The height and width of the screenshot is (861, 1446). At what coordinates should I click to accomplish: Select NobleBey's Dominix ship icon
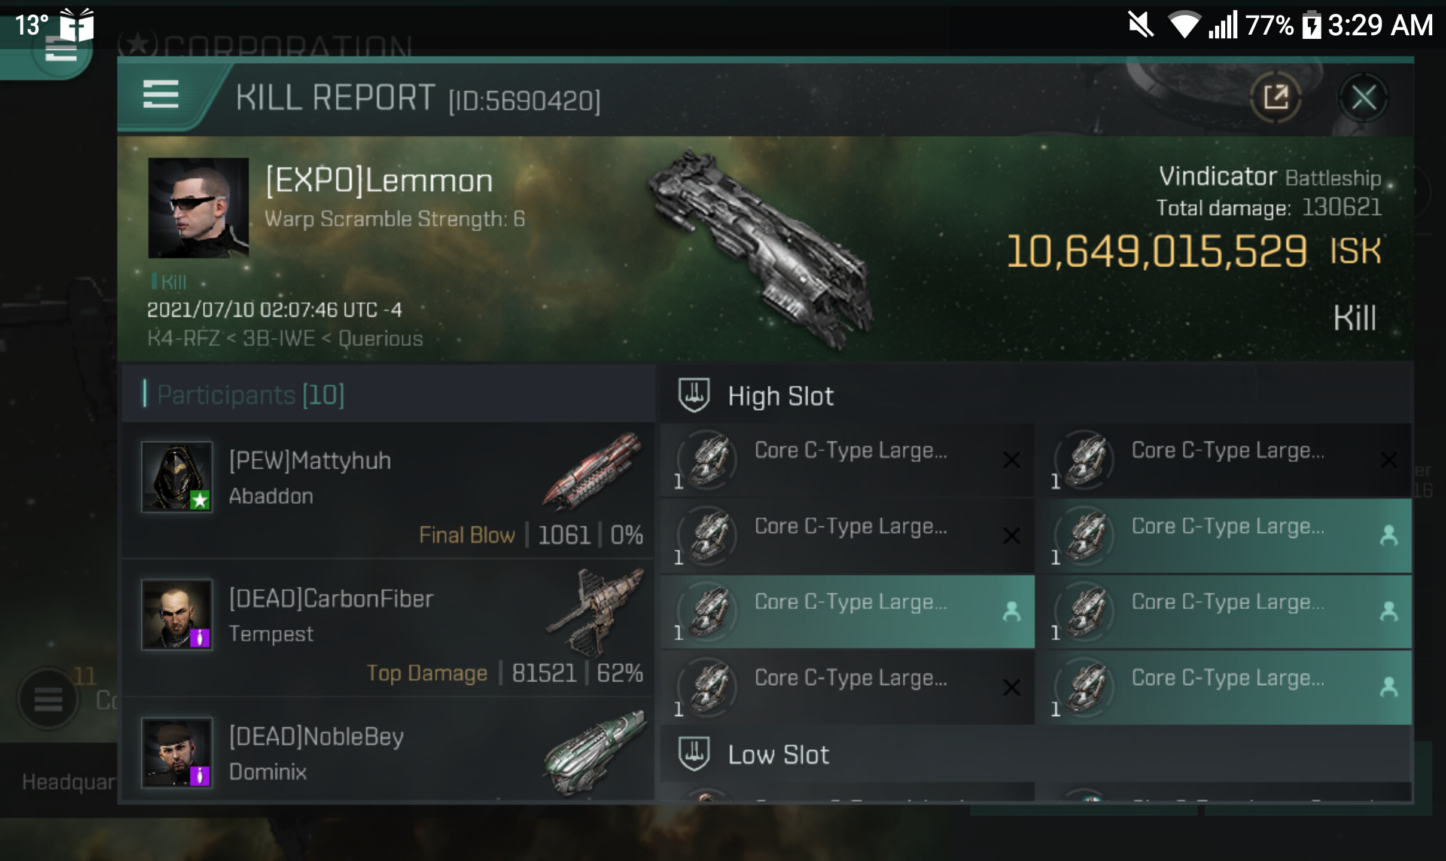pyautogui.click(x=595, y=752)
